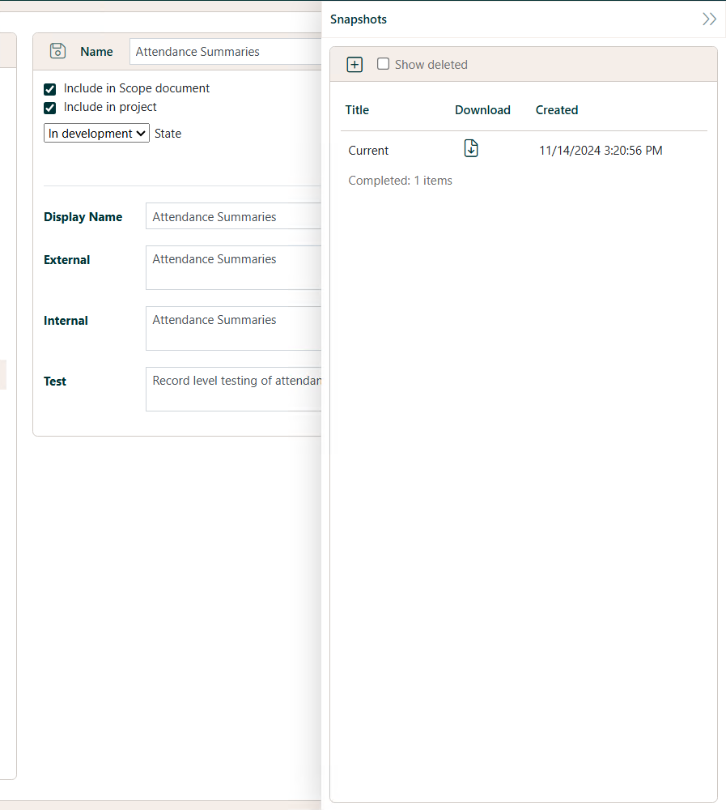Sort snapshots by Title column header
The height and width of the screenshot is (810, 726).
tap(357, 110)
